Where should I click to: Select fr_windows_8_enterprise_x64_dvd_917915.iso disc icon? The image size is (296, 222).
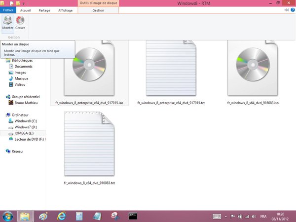click(x=89, y=68)
